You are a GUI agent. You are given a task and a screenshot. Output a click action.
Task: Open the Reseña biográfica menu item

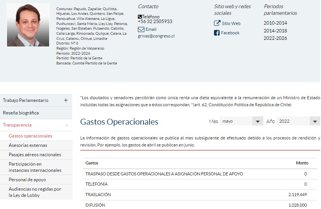click(x=21, y=113)
